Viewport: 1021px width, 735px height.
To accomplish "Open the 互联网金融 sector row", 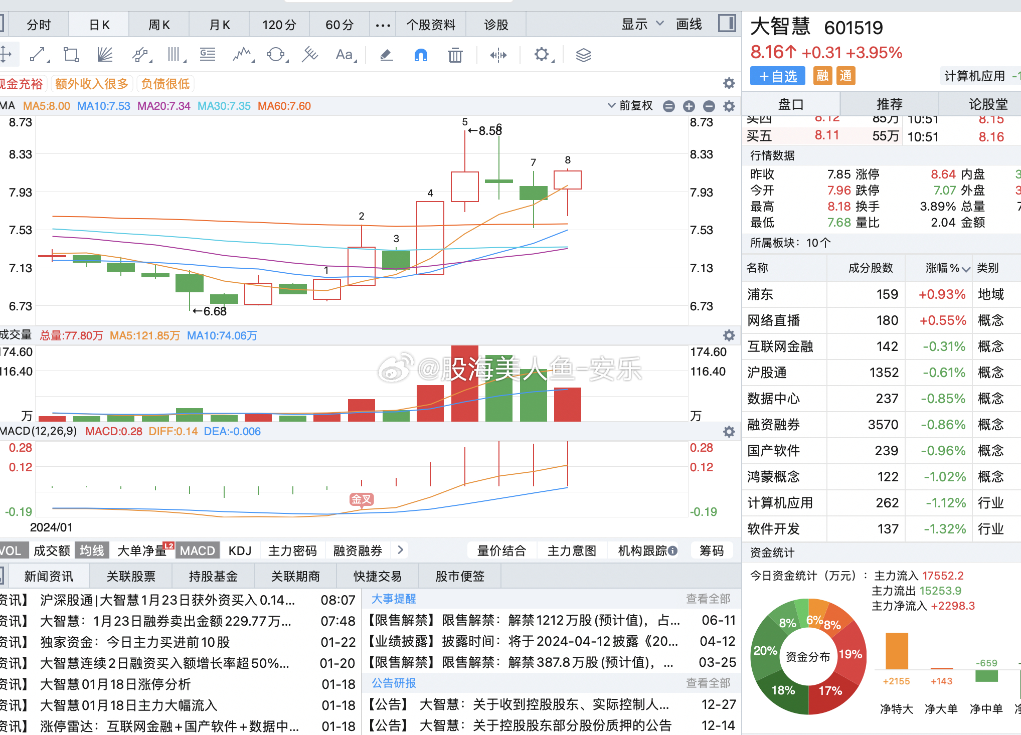I will pos(881,346).
